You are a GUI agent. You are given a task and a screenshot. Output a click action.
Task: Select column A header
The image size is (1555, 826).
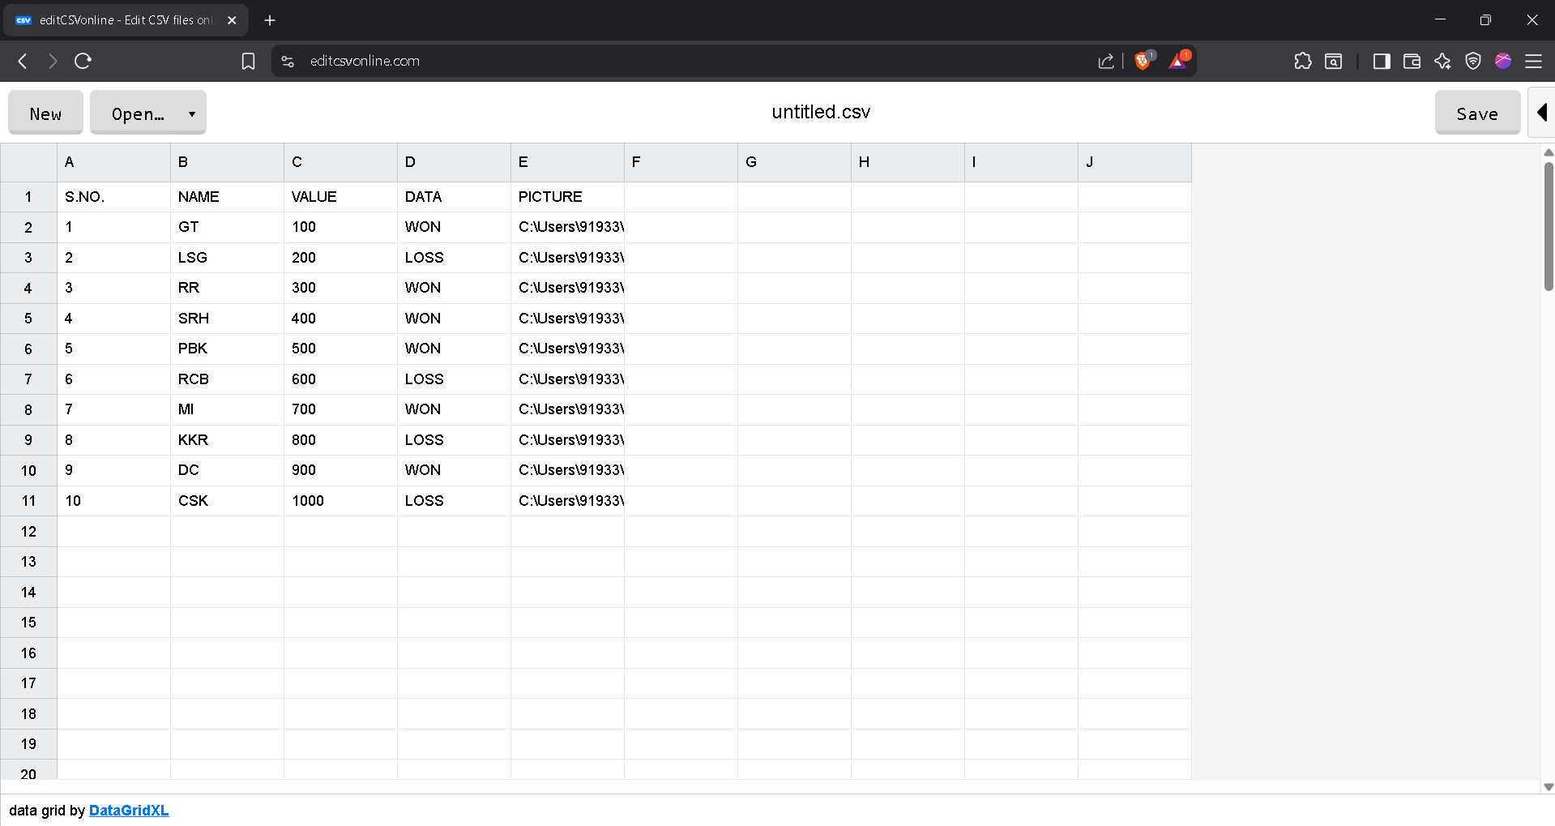pyautogui.click(x=113, y=162)
